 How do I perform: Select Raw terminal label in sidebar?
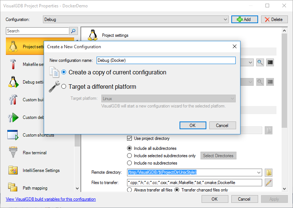point(35,153)
